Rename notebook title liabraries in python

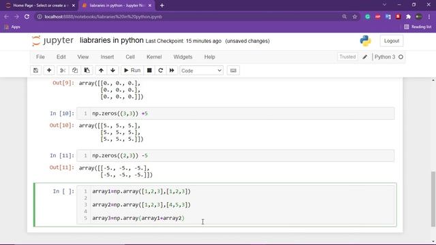pyautogui.click(x=112, y=40)
